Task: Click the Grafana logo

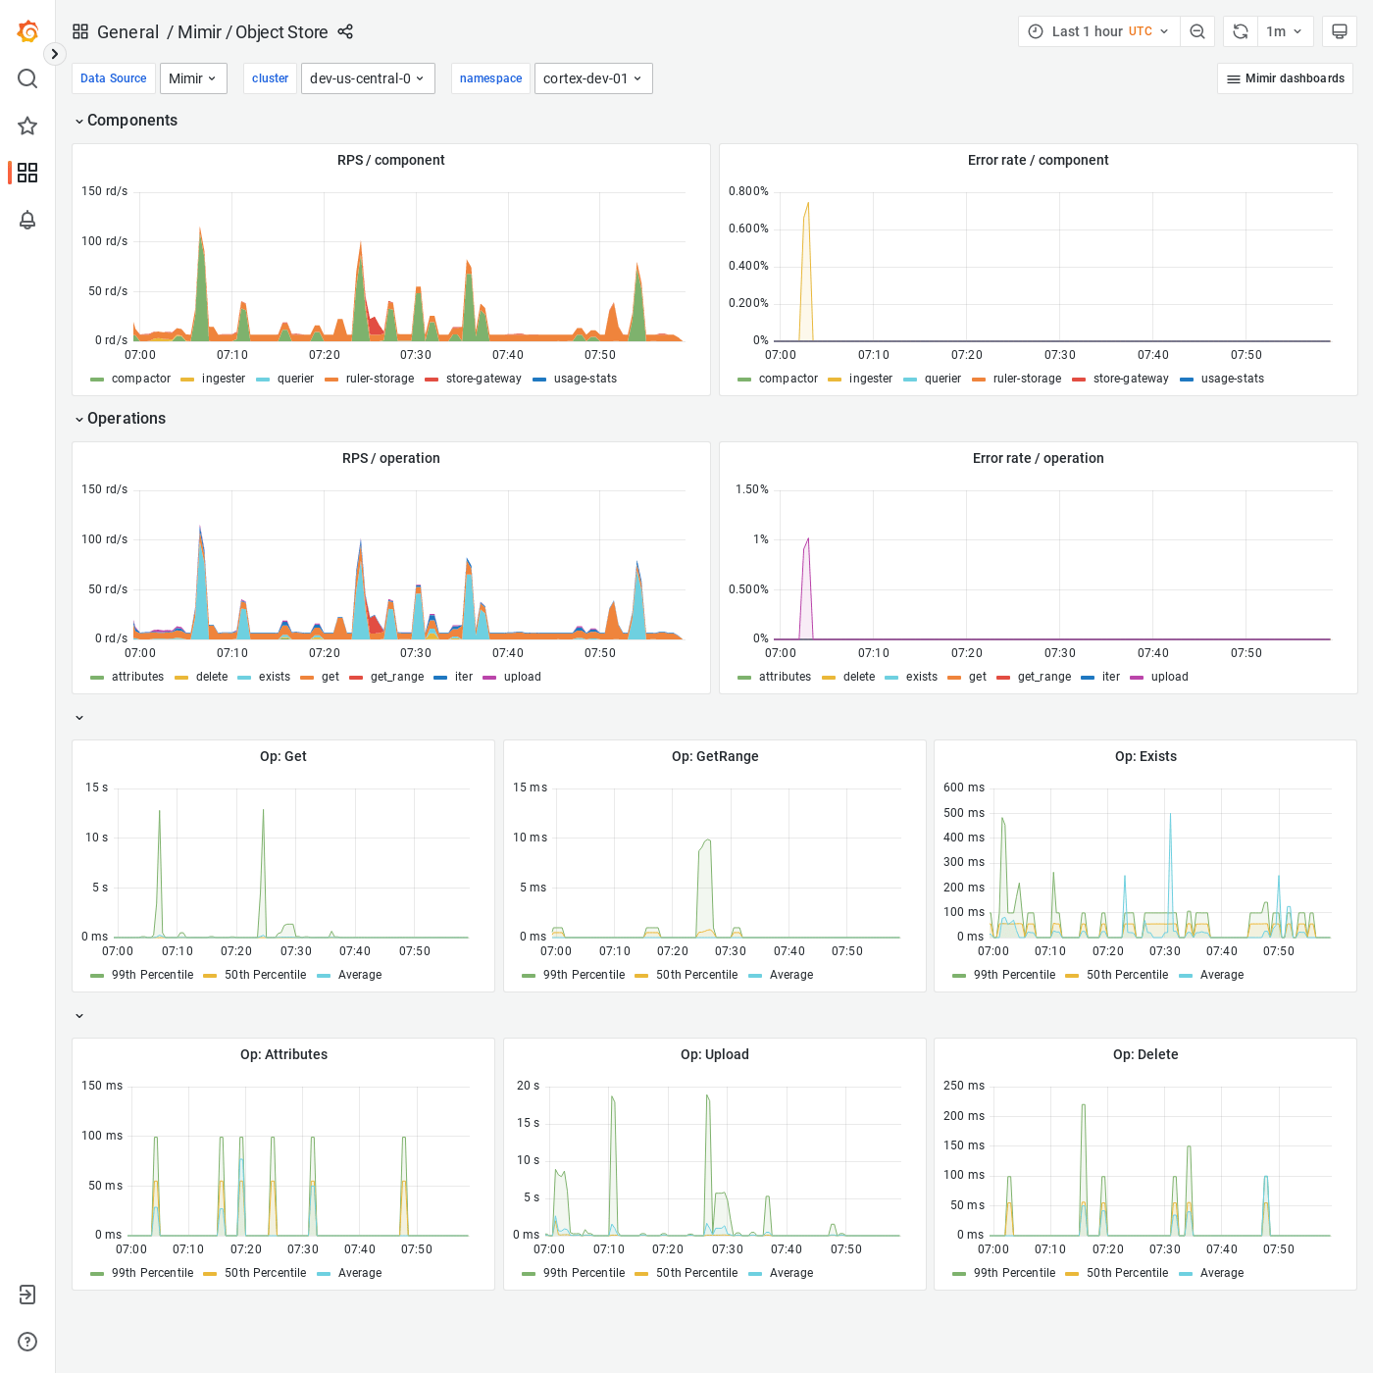Action: click(27, 31)
